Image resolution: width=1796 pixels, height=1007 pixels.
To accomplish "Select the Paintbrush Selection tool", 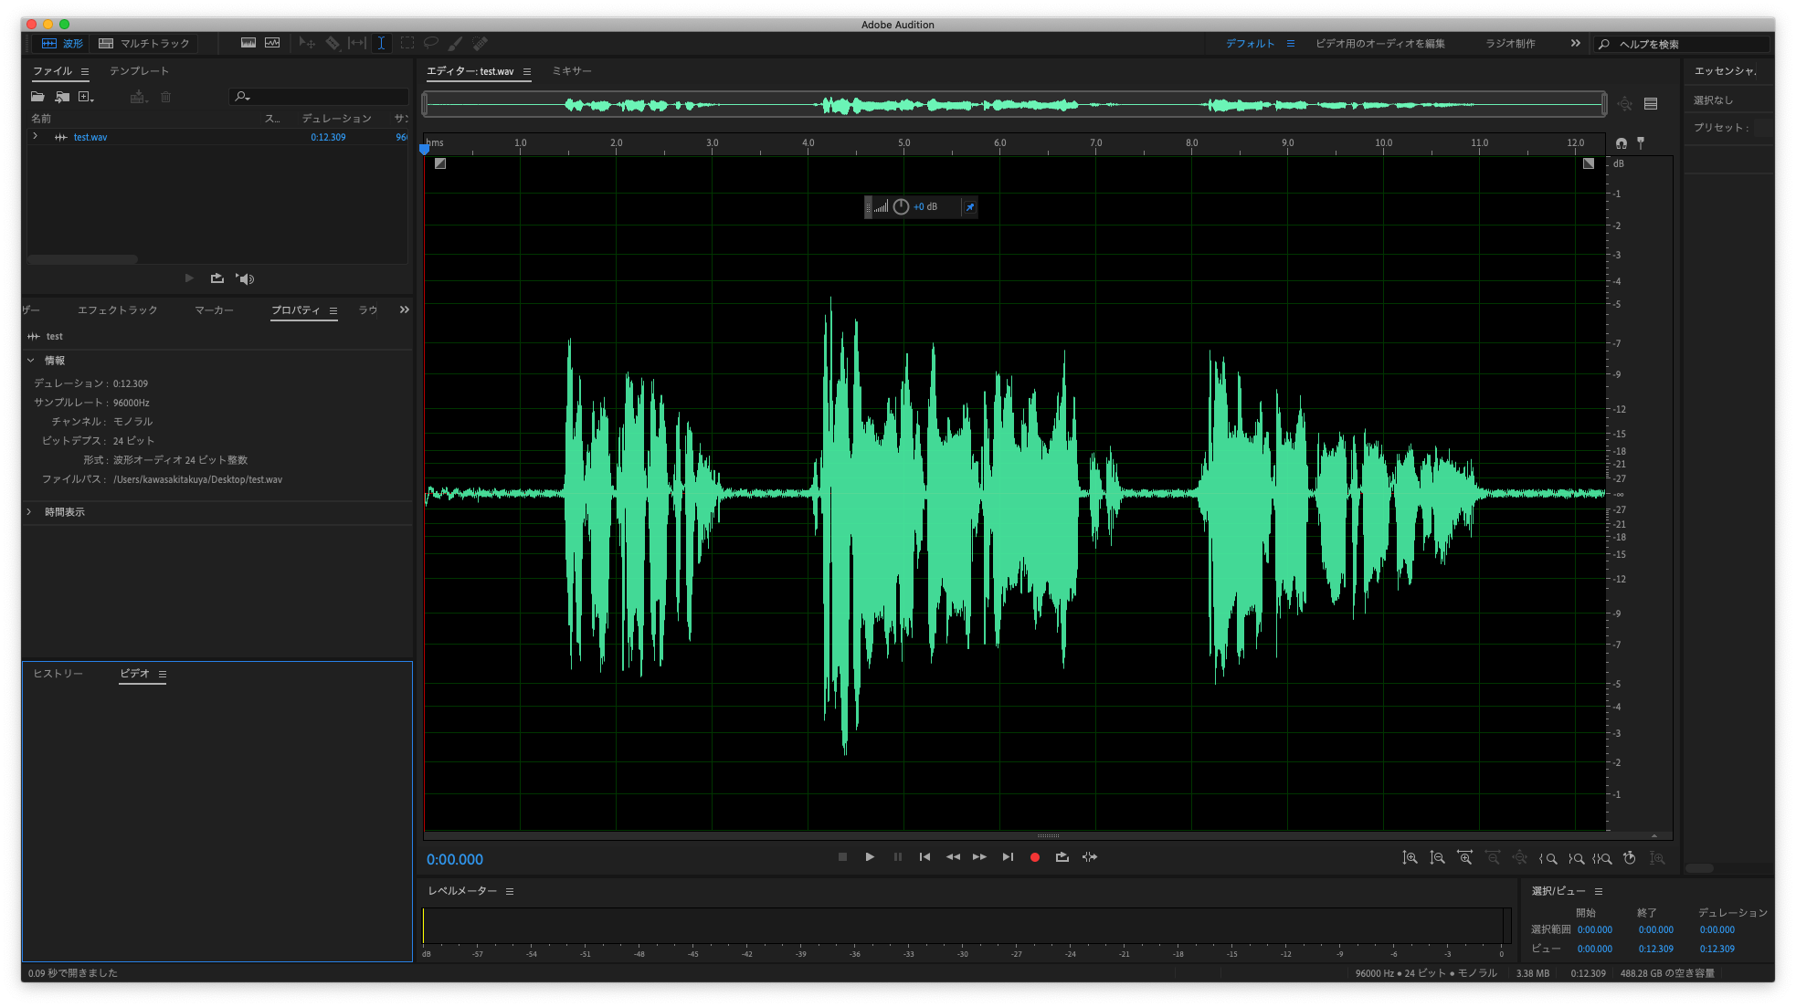I will pyautogui.click(x=456, y=43).
